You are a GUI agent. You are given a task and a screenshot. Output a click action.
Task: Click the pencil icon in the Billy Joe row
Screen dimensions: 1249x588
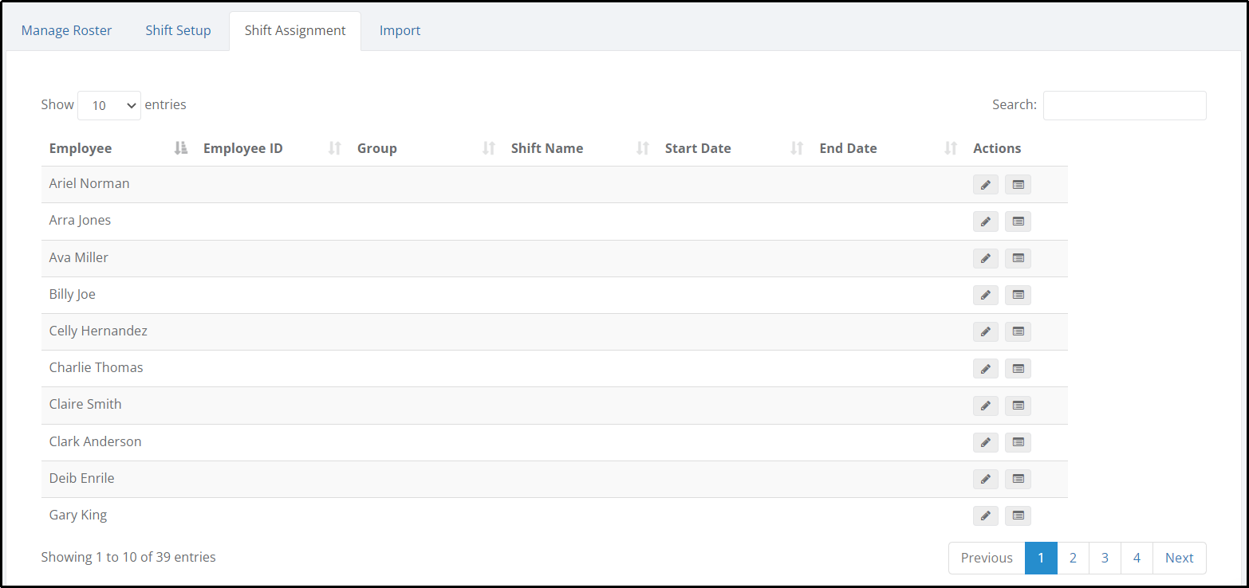coord(986,295)
